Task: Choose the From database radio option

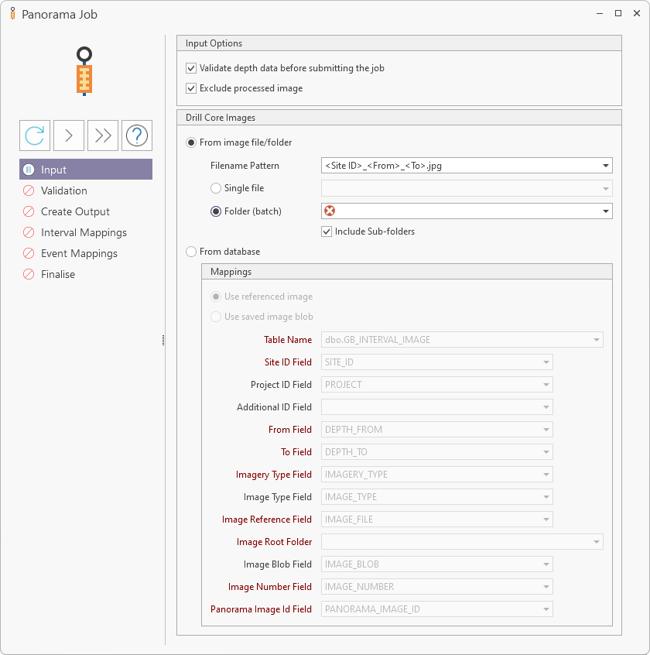Action: click(x=191, y=252)
